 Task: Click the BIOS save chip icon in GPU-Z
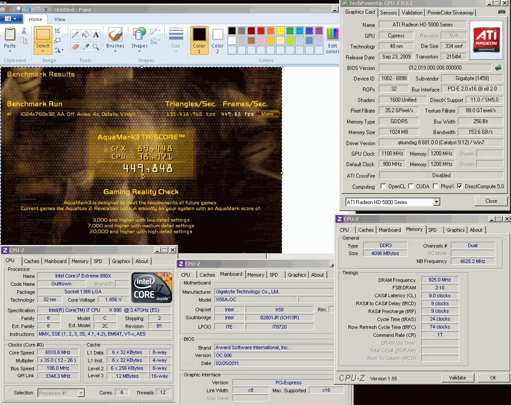[498, 68]
